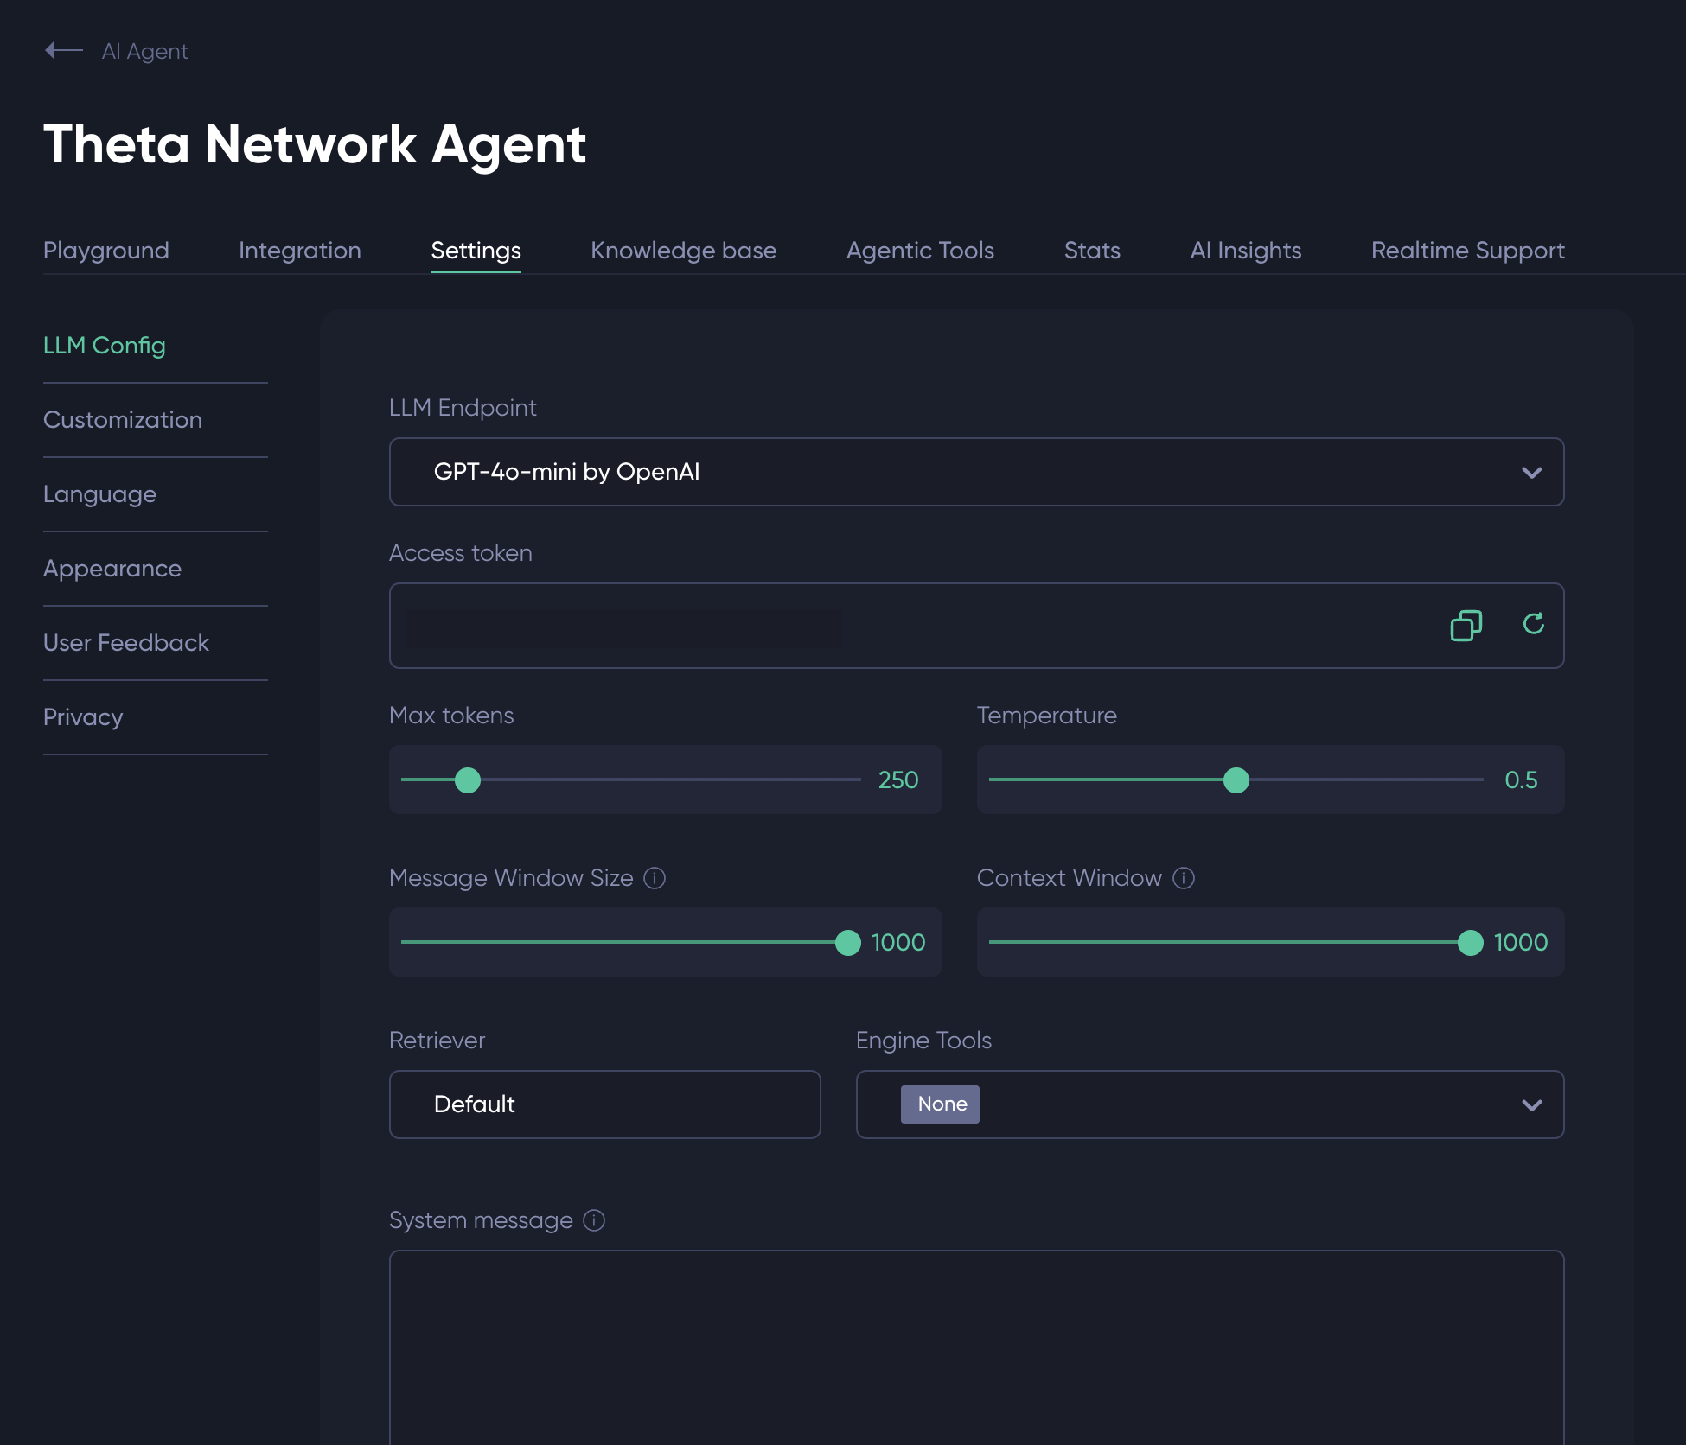Copy the access token
This screenshot has width=1686, height=1445.
click(x=1466, y=625)
